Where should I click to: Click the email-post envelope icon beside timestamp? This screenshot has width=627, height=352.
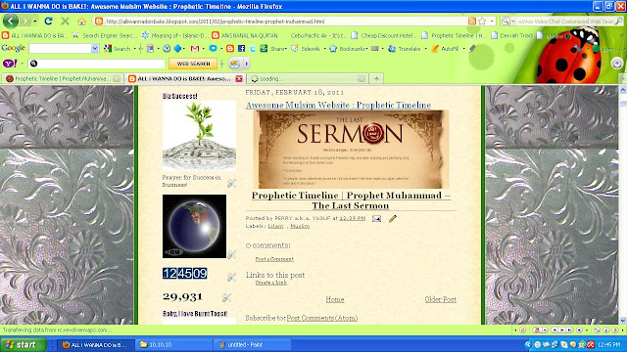[x=376, y=219]
